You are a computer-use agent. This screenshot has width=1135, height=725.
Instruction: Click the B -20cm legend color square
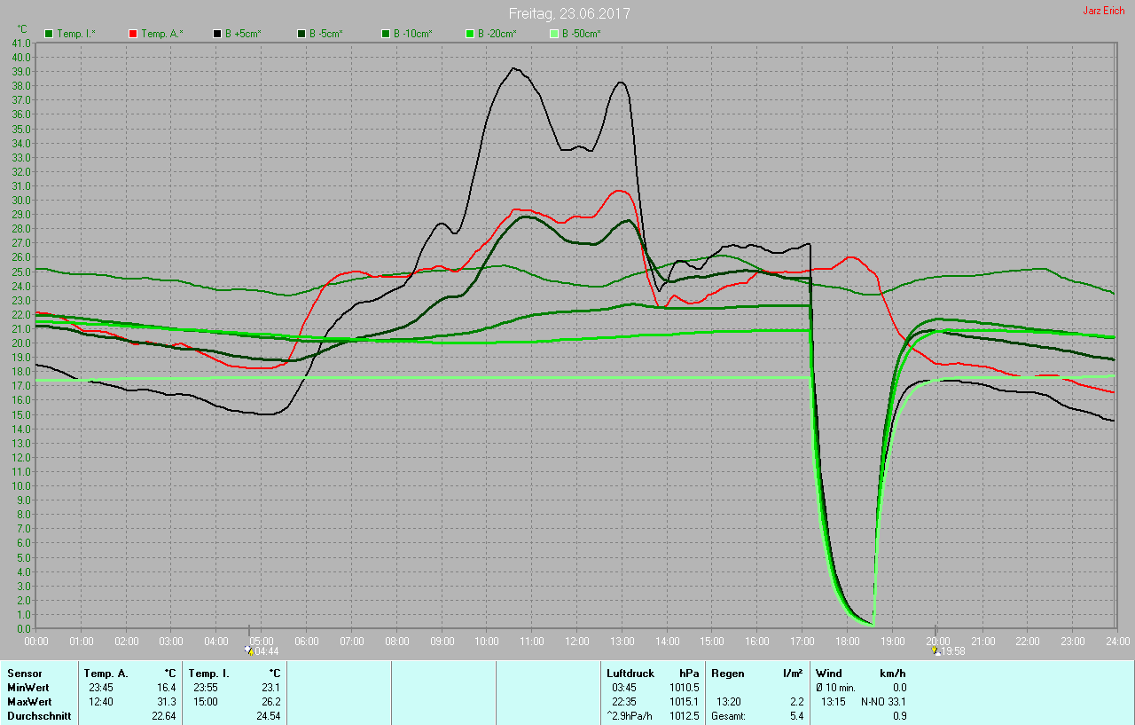[469, 34]
